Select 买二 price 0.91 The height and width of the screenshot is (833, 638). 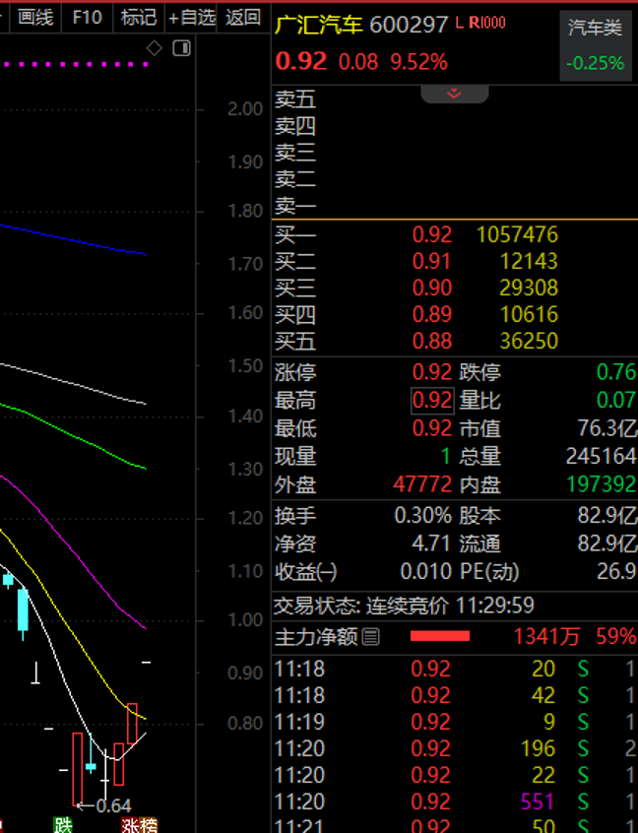[432, 261]
